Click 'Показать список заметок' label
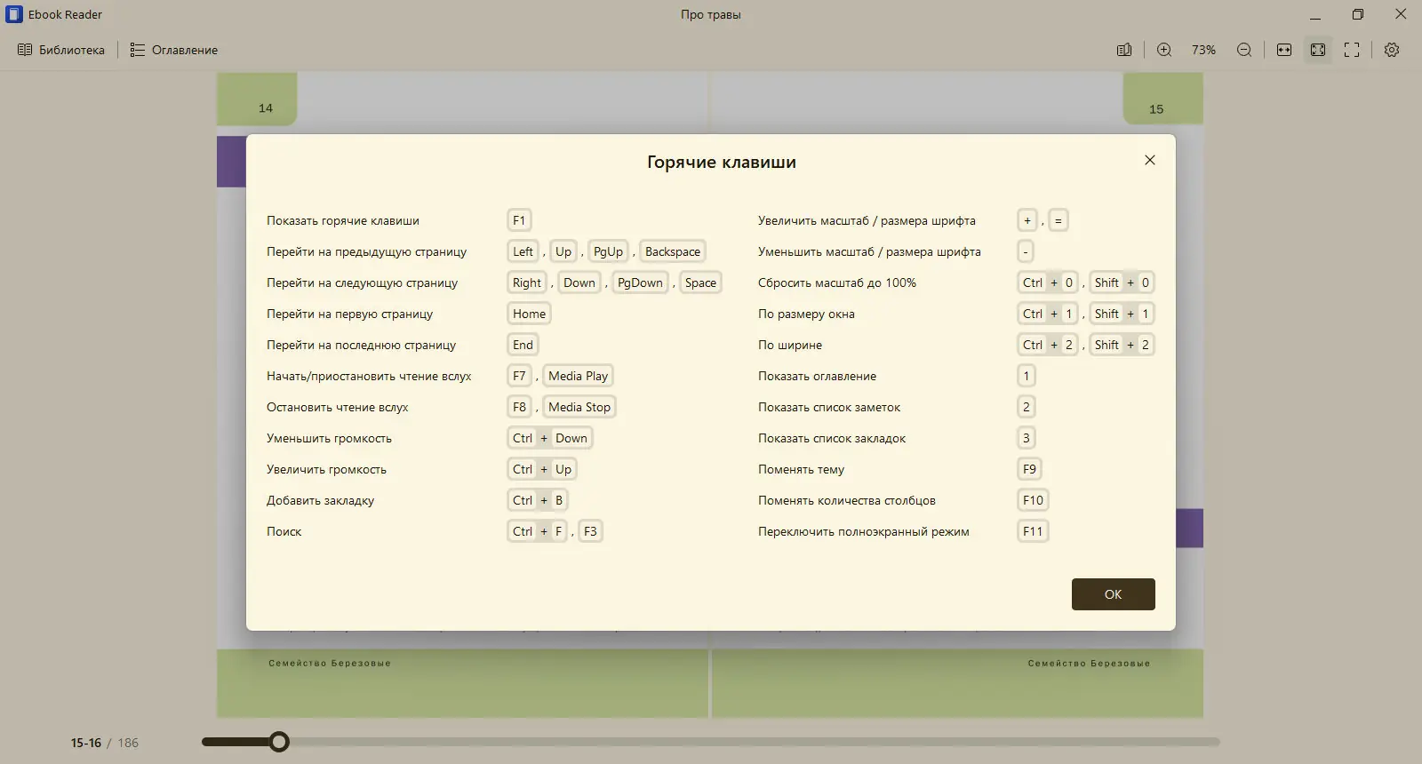The image size is (1422, 764). click(x=829, y=407)
